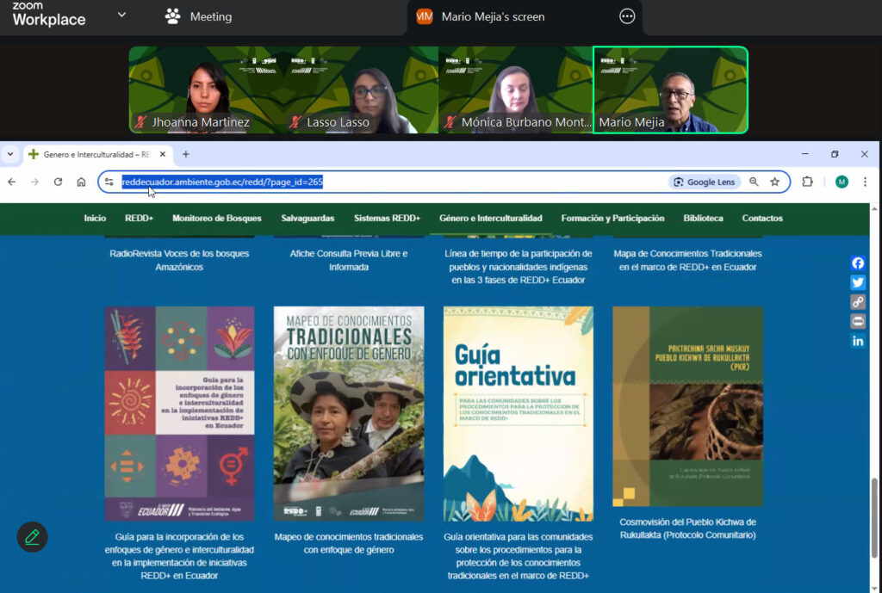Select Biblioteca in the site navigation
The width and height of the screenshot is (882, 593).
pos(703,219)
